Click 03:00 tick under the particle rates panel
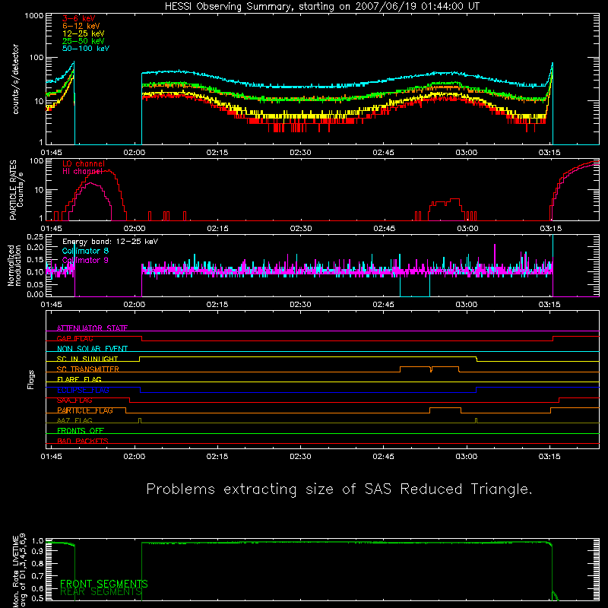 click(x=467, y=229)
